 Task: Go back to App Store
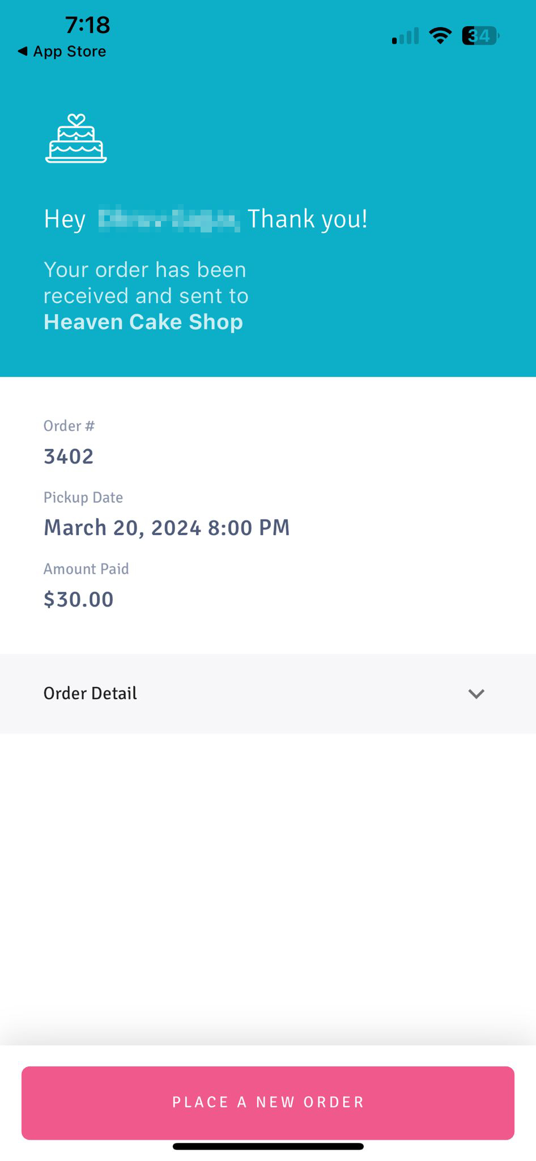click(x=62, y=52)
